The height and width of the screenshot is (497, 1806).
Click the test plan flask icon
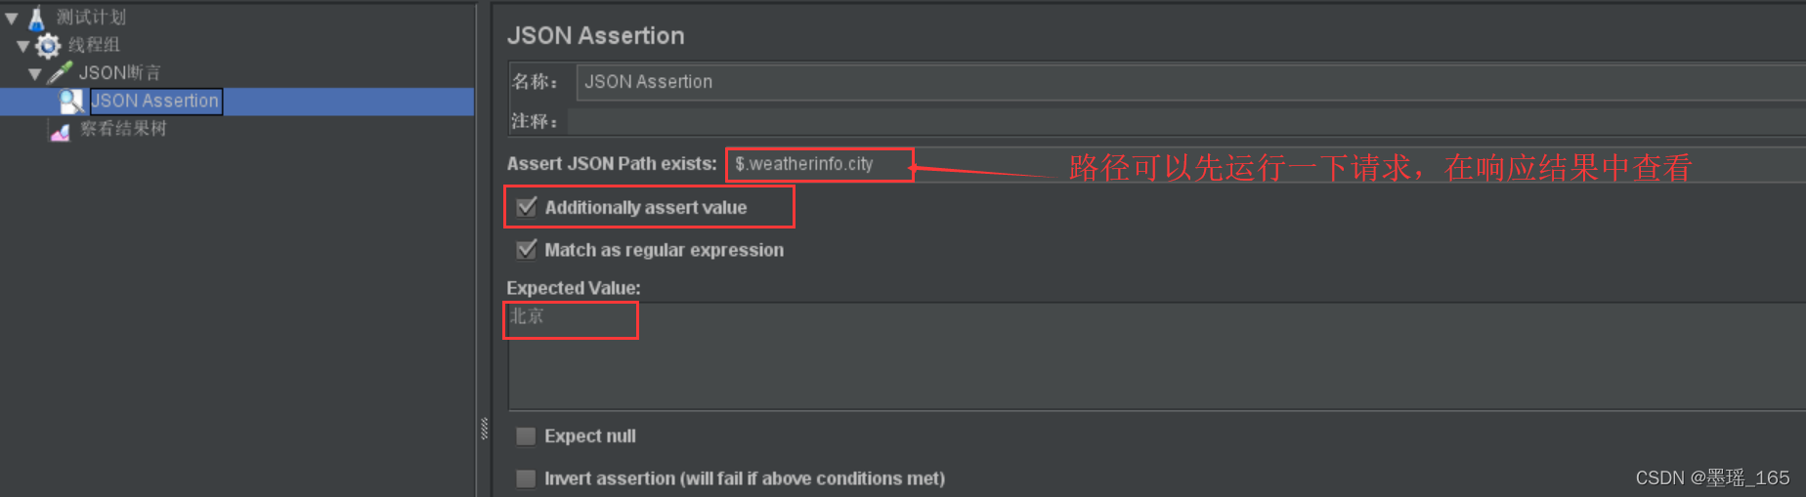[x=36, y=18]
